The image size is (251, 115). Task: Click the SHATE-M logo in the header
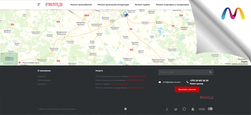tap(54, 5)
